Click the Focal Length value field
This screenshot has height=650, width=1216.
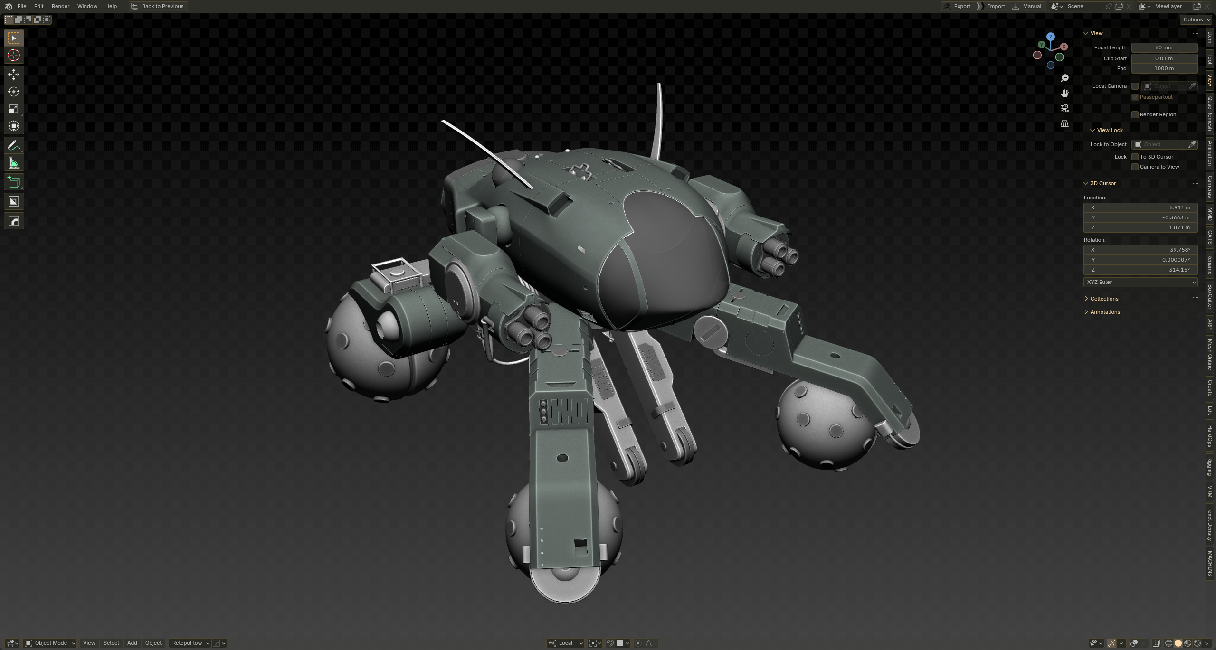coord(1164,47)
